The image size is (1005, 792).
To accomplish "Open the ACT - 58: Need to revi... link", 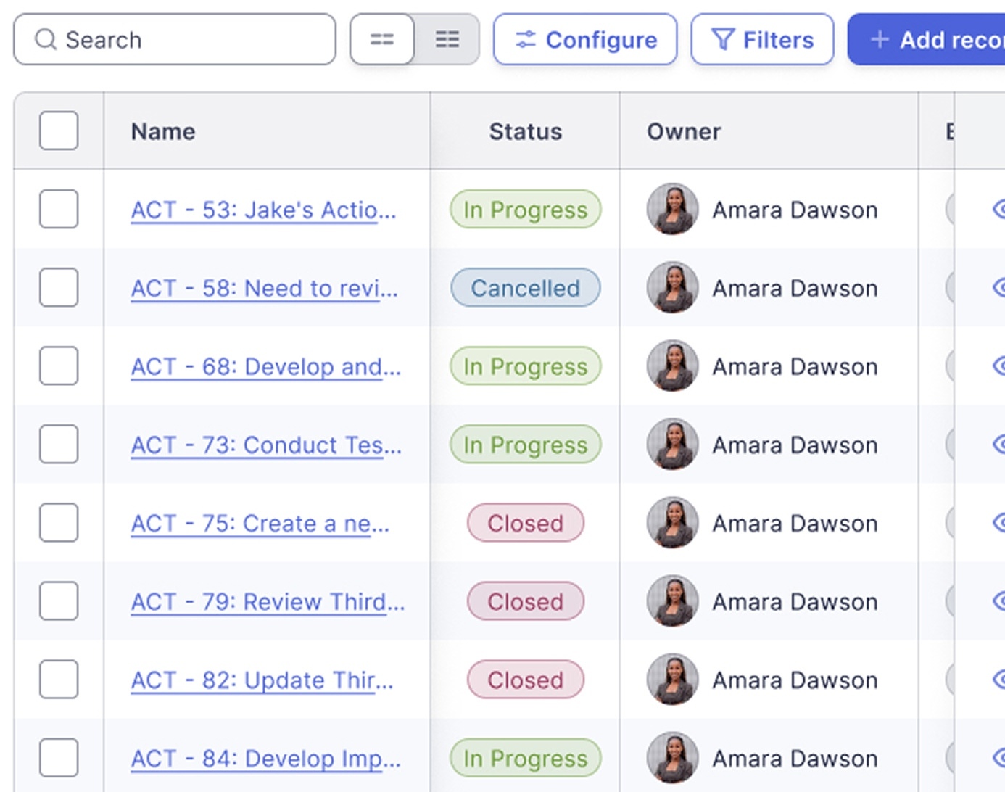I will tap(264, 289).
